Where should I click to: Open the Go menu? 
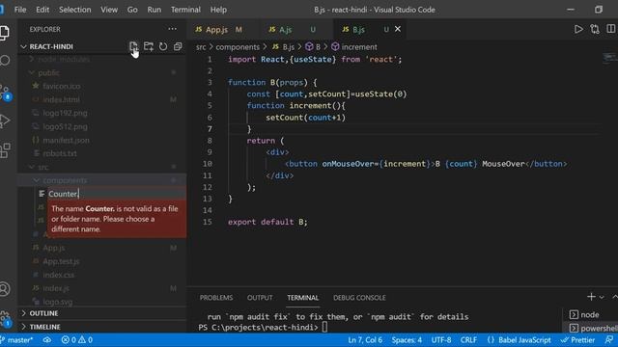click(x=132, y=10)
